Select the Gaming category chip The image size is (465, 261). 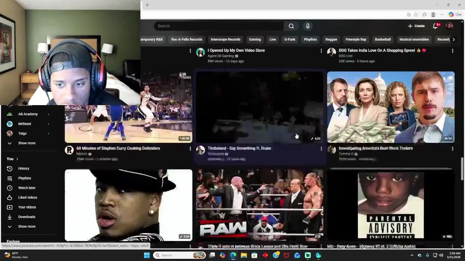click(x=255, y=40)
